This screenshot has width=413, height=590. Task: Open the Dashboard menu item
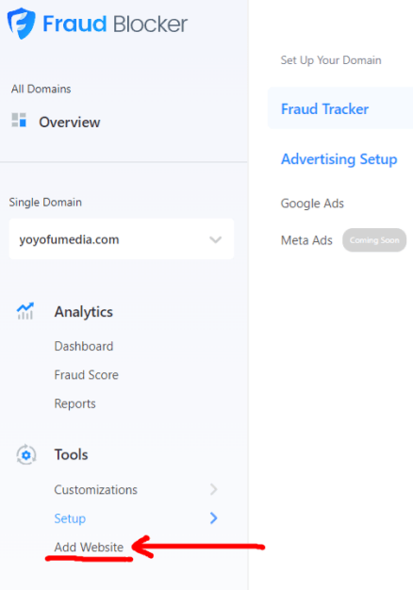[84, 346]
